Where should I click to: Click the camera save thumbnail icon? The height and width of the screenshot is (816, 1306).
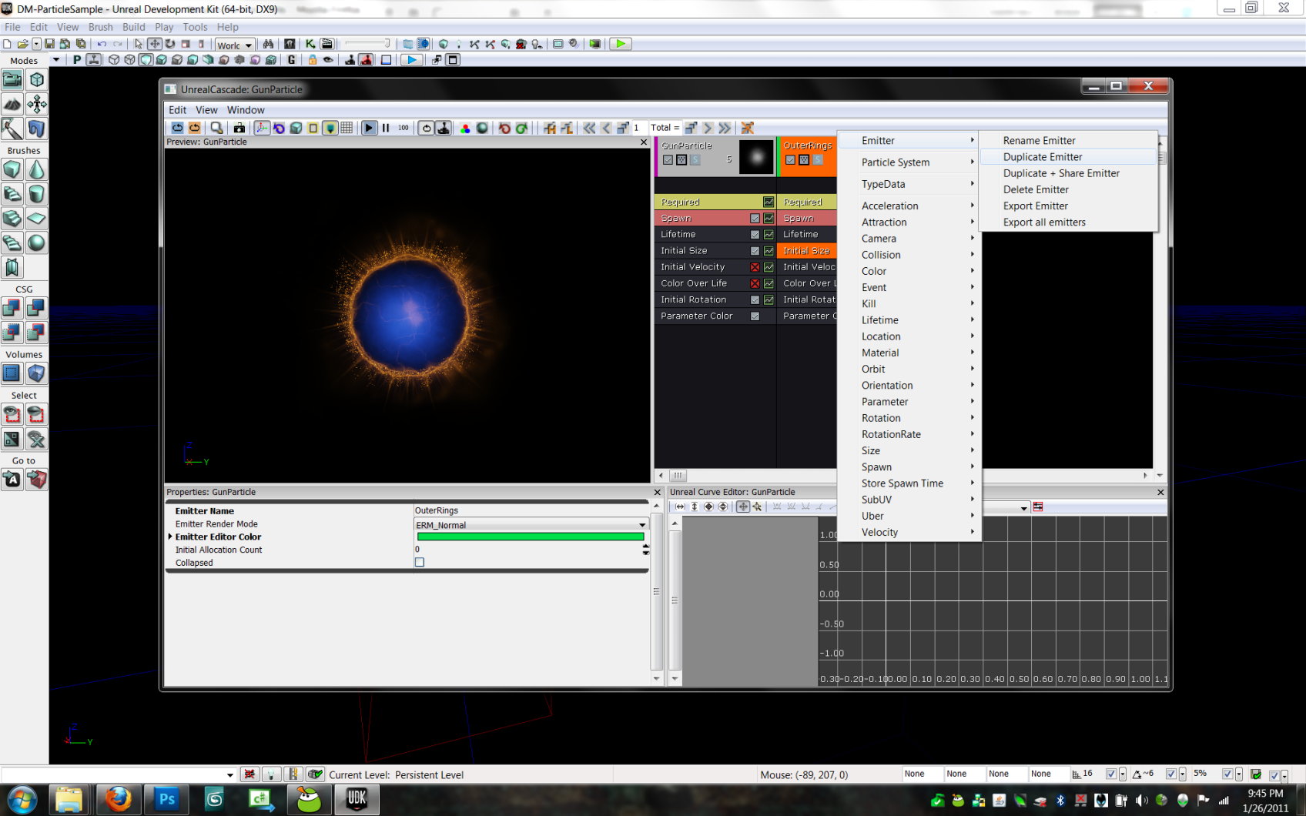[239, 128]
